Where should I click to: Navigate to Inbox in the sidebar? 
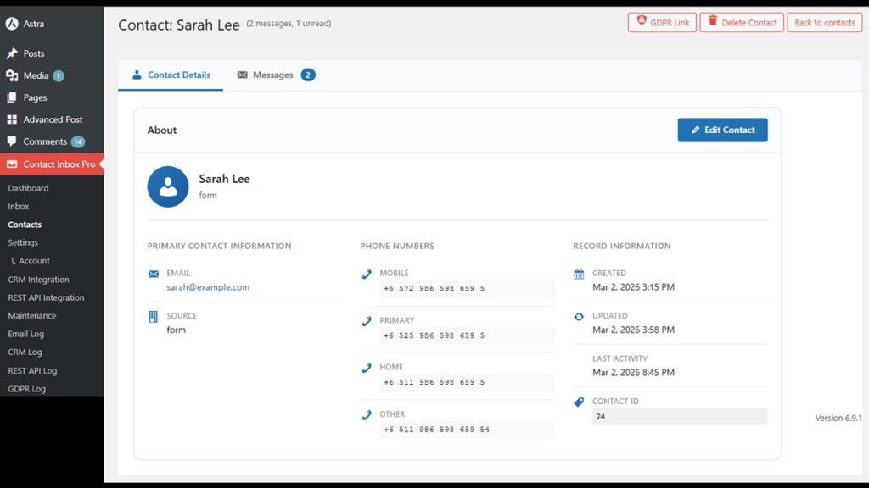[19, 206]
